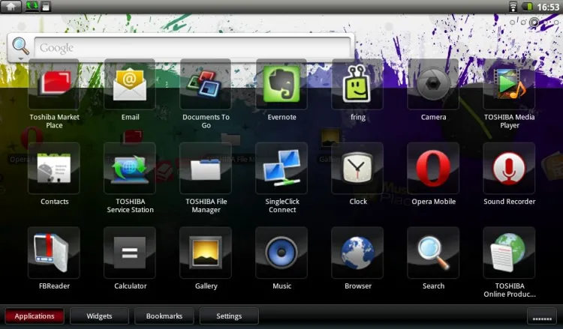Tap the green sync arrows status icon
The width and height of the screenshot is (563, 329).
click(32, 6)
